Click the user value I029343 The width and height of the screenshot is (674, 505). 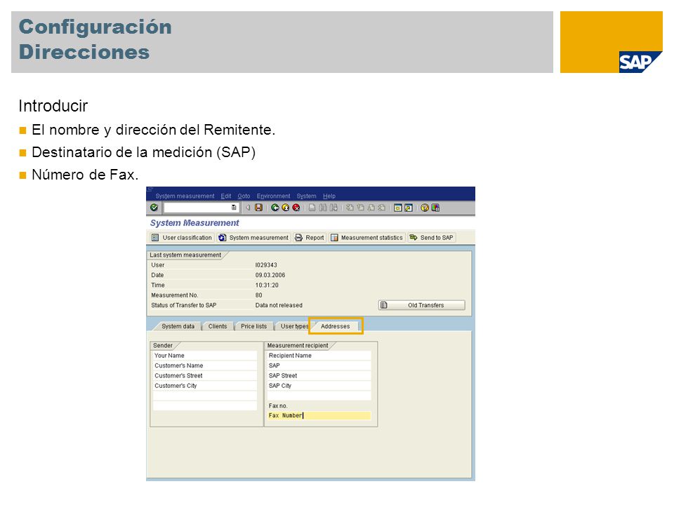(266, 265)
